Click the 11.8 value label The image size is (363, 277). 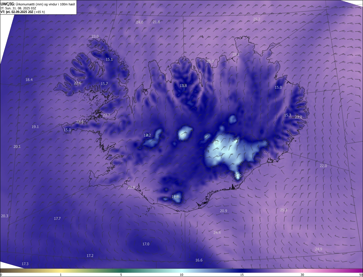pyautogui.click(x=175, y=197)
